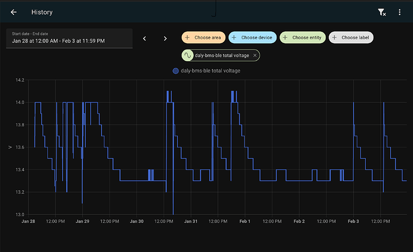Click the Choose area chip

tap(203, 38)
